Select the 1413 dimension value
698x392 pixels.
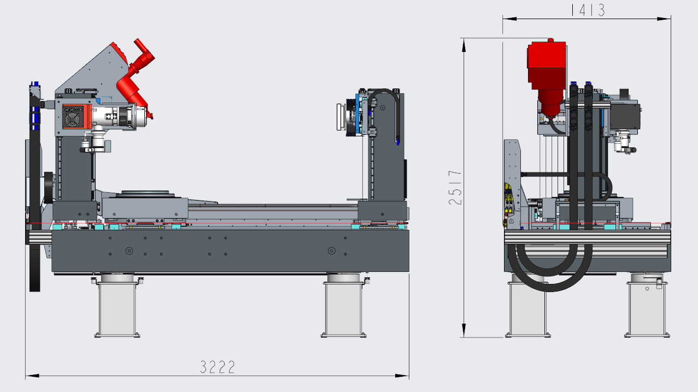(x=587, y=10)
